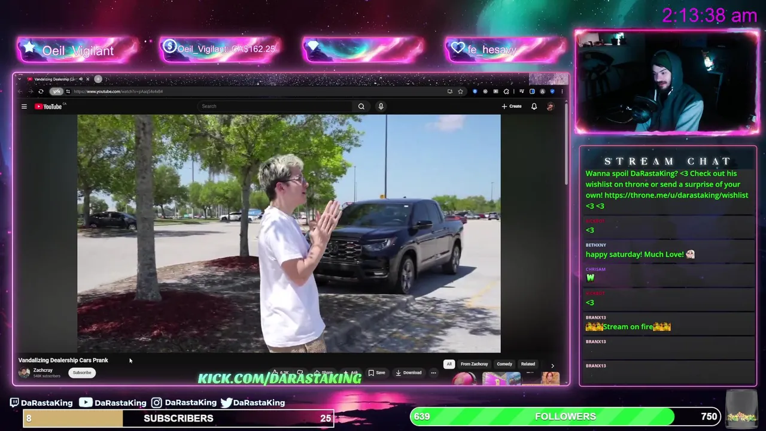Open the extensions puzzle icon
766x431 pixels.
click(x=506, y=92)
